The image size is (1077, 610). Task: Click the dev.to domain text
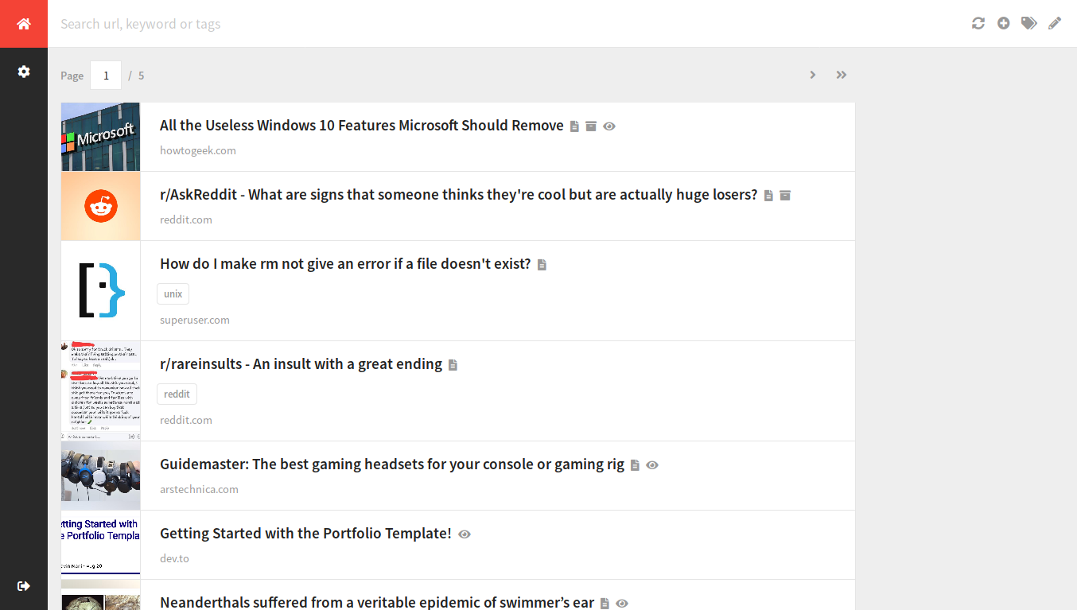click(174, 559)
